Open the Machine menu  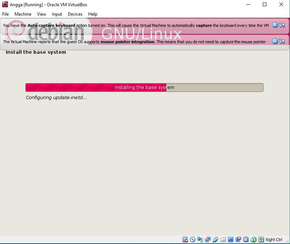coord(23,14)
